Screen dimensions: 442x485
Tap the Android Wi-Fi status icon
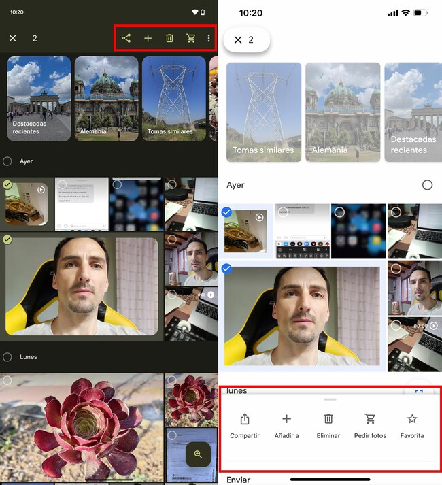pos(195,12)
